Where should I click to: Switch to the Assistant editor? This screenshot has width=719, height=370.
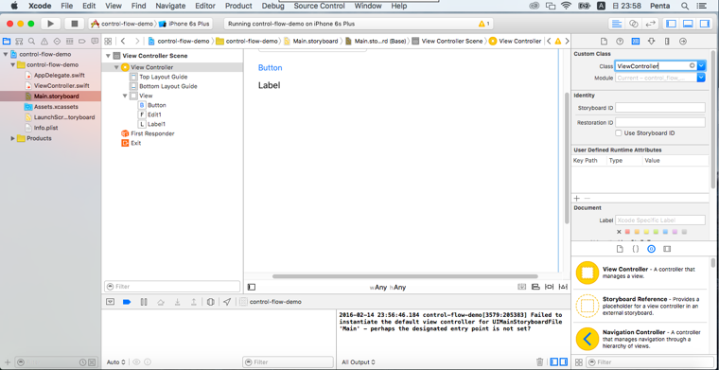pos(633,24)
